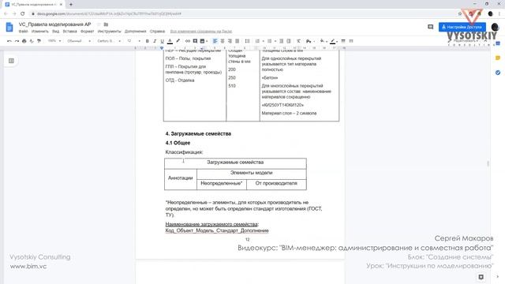
Task: Open the comment history icon
Action: (430, 27)
